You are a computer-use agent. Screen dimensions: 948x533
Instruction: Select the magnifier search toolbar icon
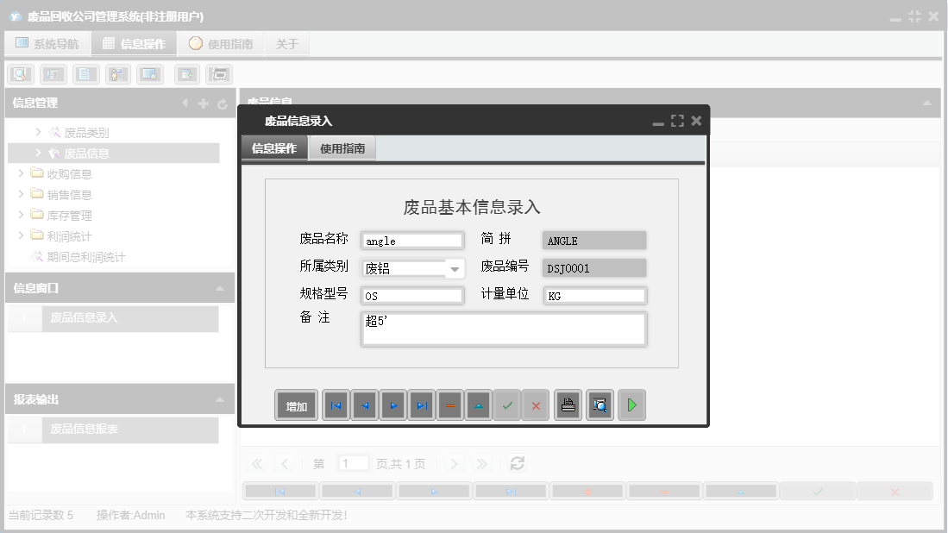click(x=19, y=73)
